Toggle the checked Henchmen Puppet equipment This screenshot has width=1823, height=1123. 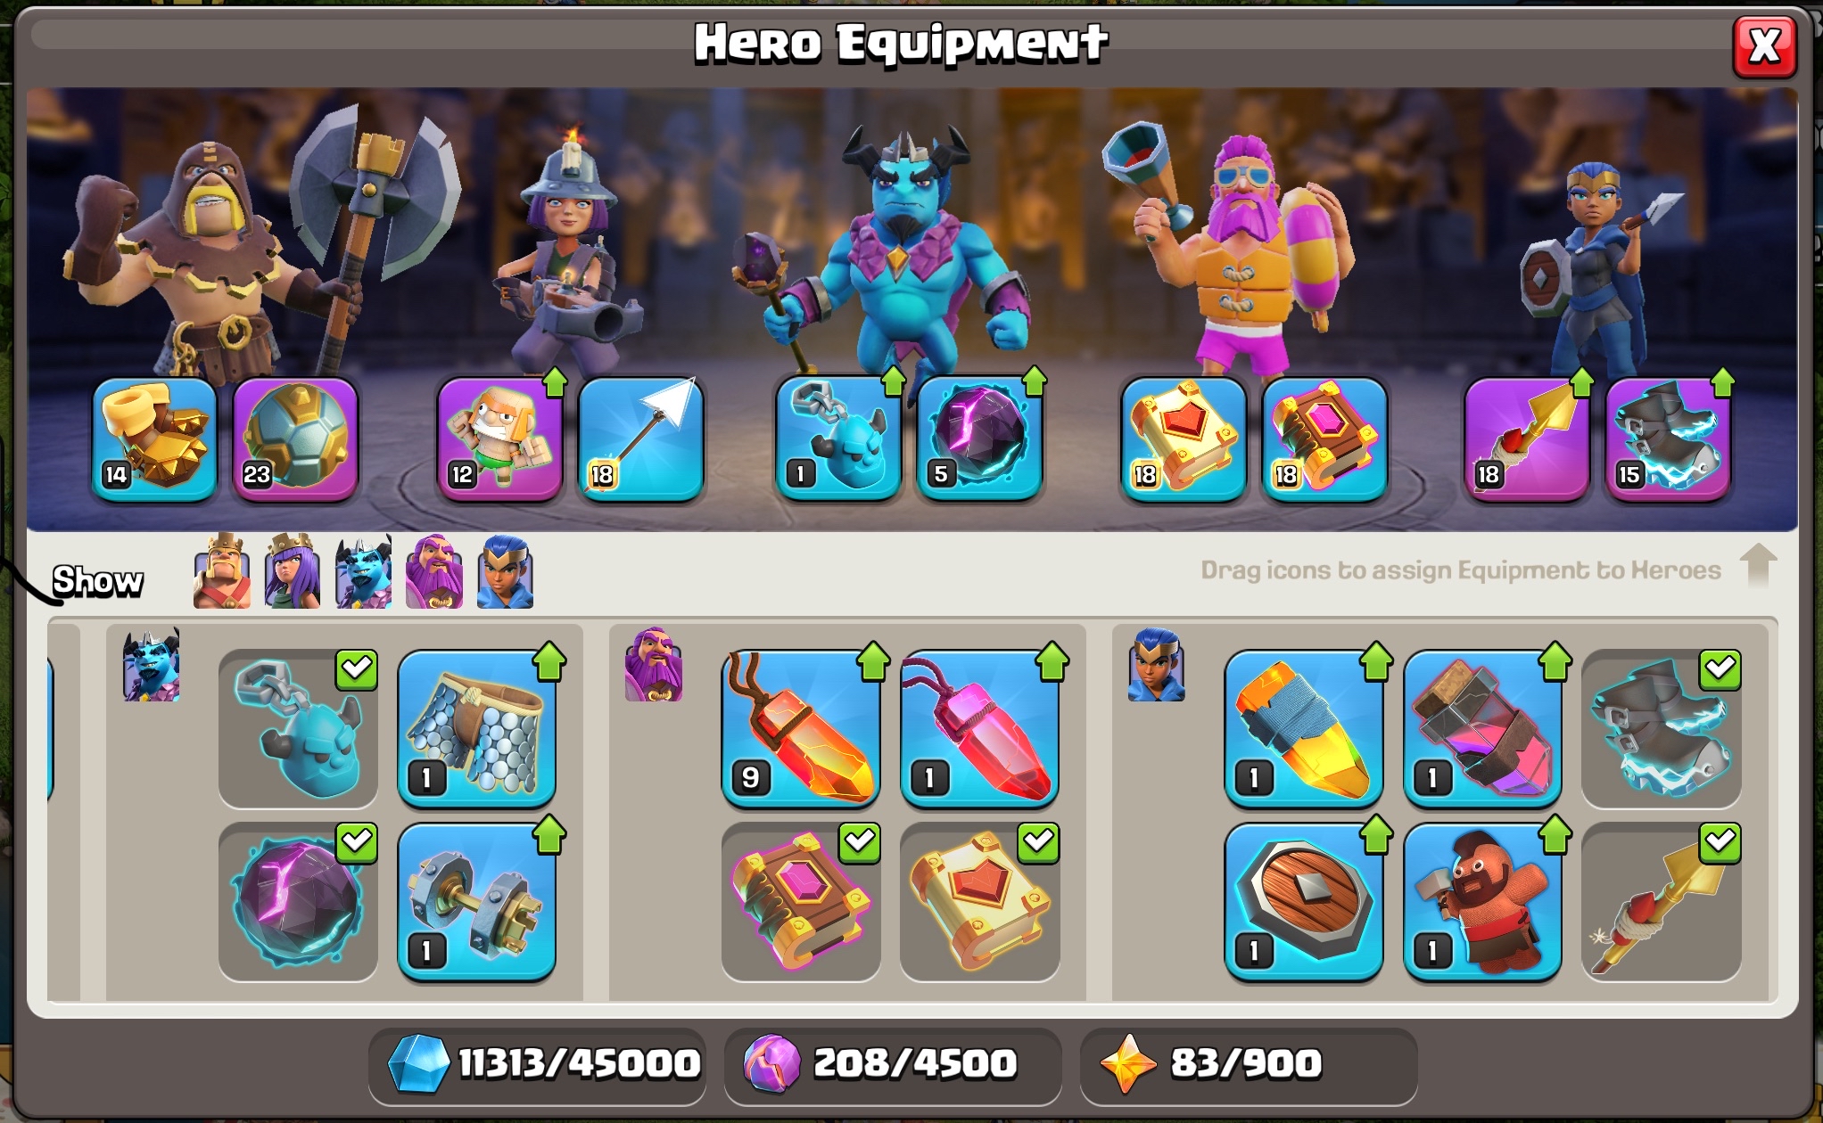click(298, 727)
